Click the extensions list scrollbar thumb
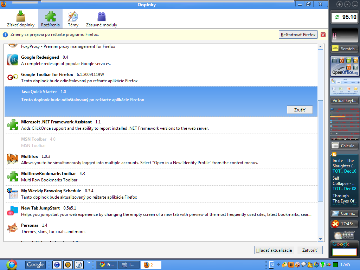Viewport: 360px width, 270px height. pos(320,150)
